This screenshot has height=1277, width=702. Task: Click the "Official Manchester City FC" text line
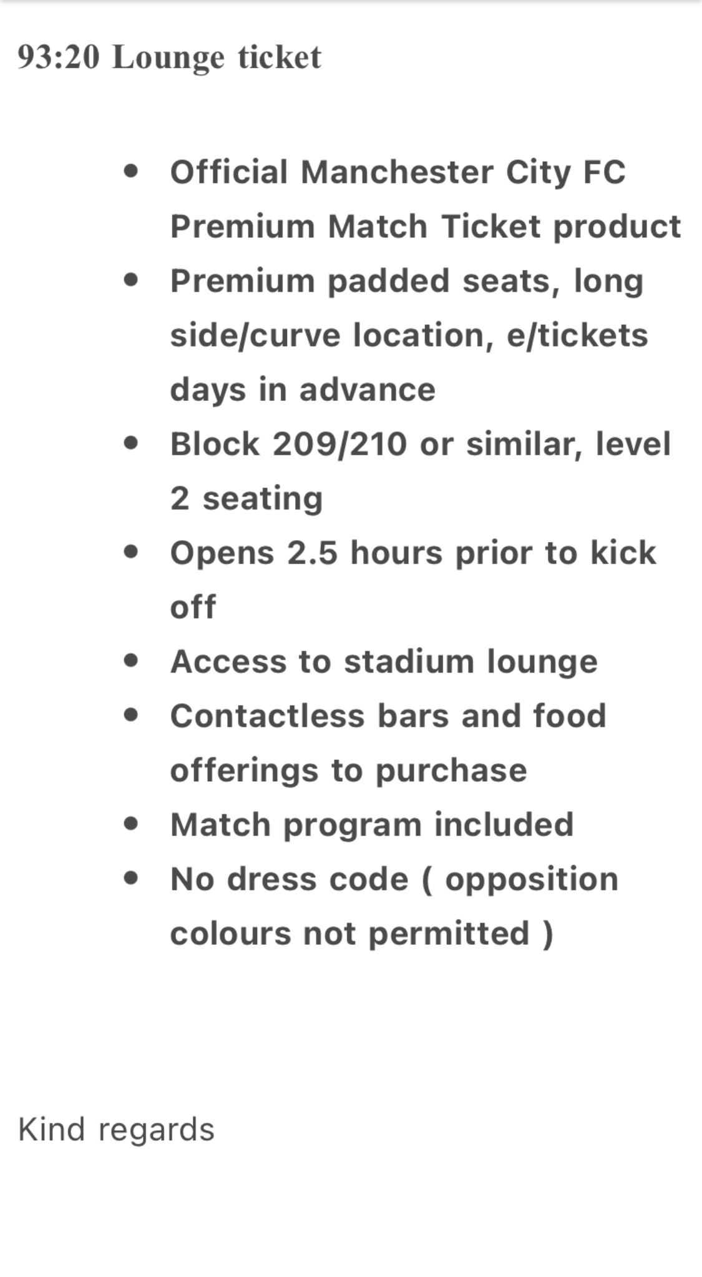click(397, 172)
